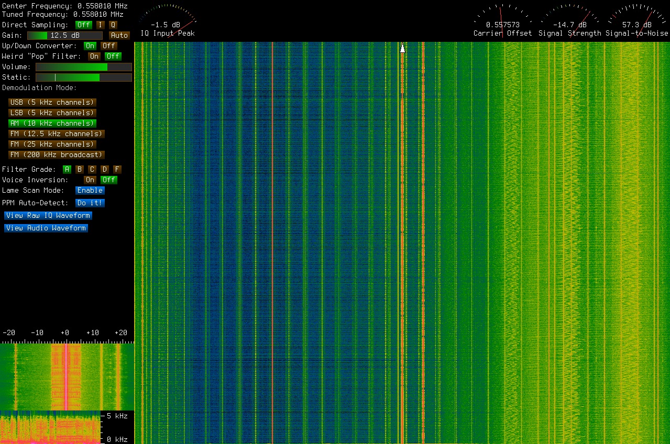The height and width of the screenshot is (444, 670).
Task: Select Direct Sampling Q branch
Action: click(x=113, y=25)
